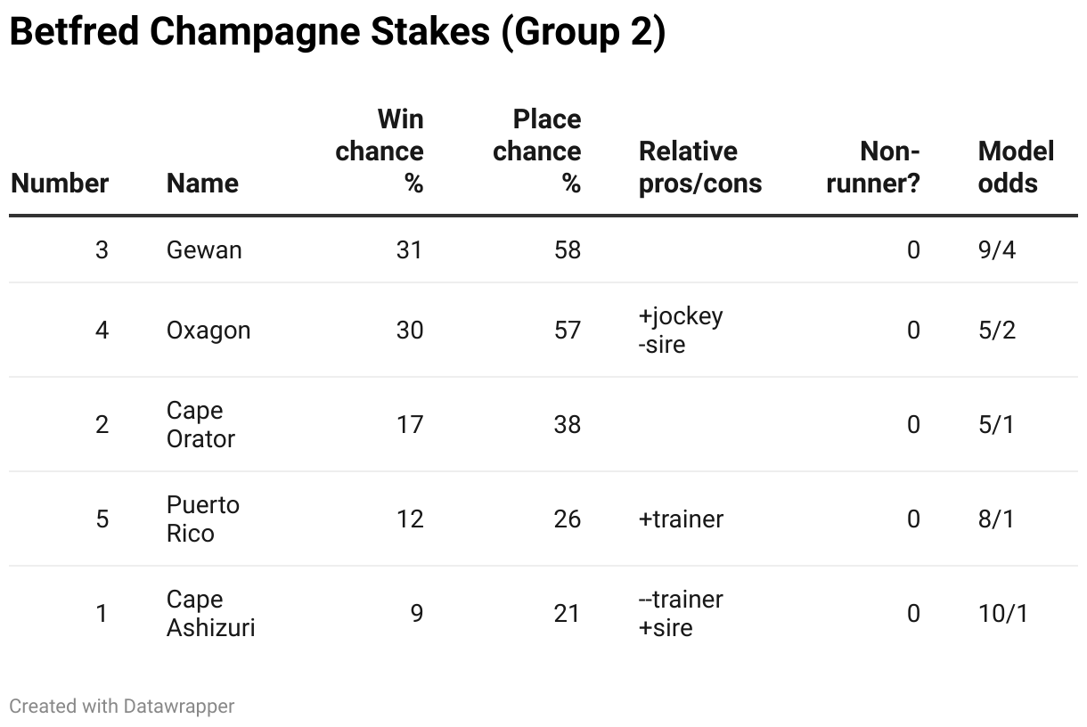This screenshot has width=1087, height=727.
Task: Click the Model odds column header
Action: [1016, 167]
